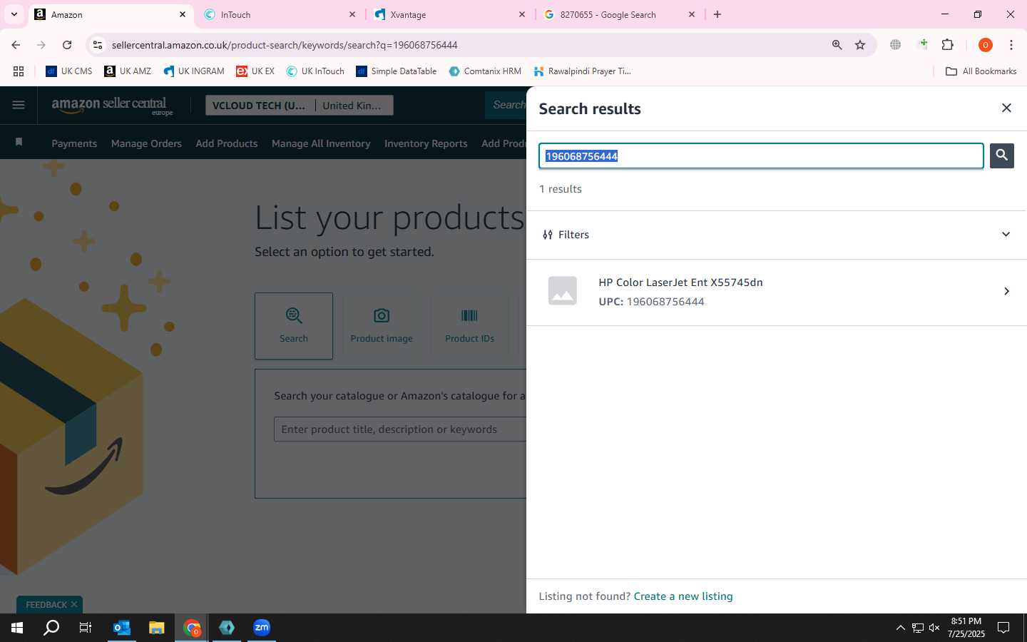This screenshot has height=642, width=1027.
Task: Open Simple DataTable bookmark
Action: (397, 71)
